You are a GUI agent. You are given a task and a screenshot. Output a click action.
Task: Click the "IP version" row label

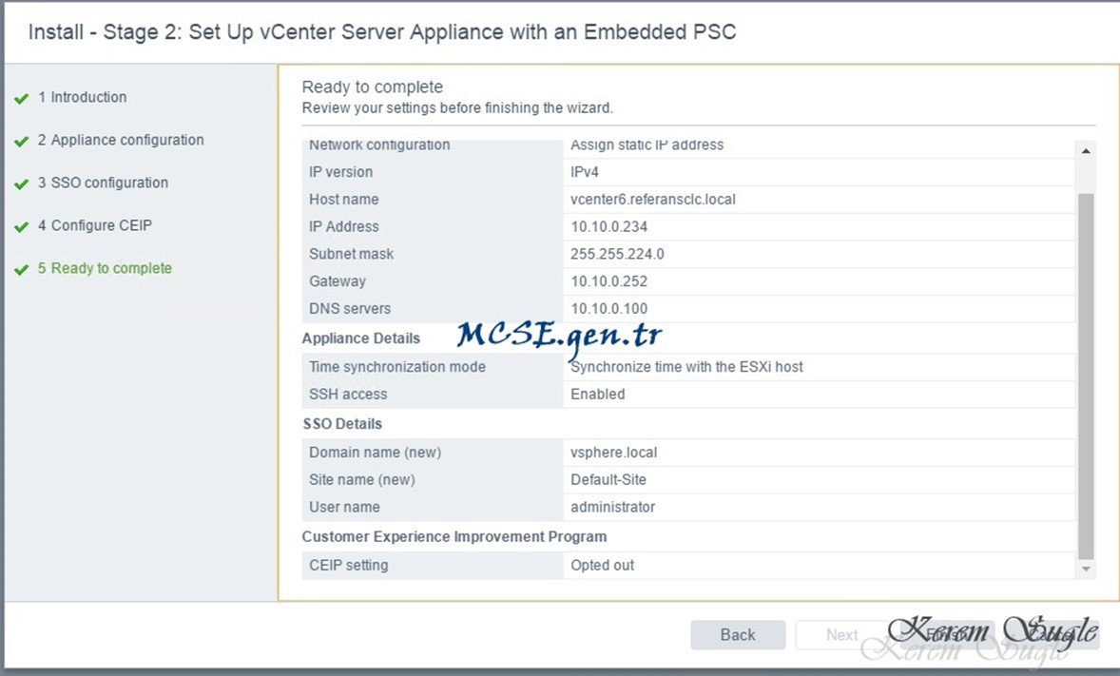(x=340, y=172)
